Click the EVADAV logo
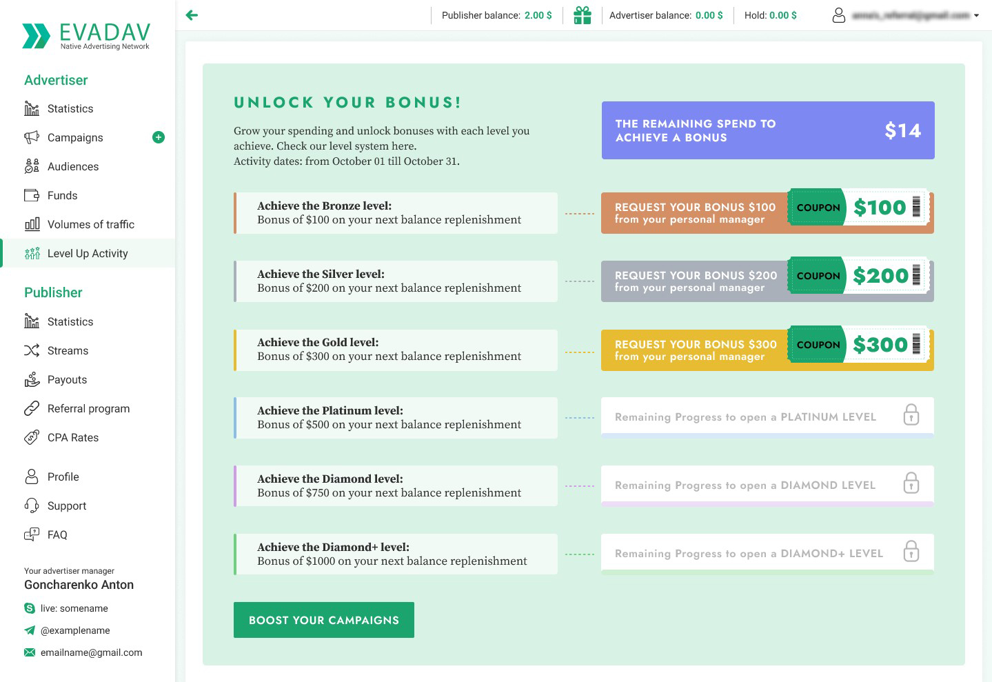992x682 pixels. tap(87, 36)
